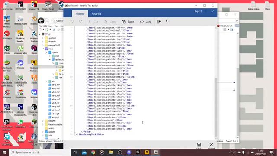
Task: Select x64e.rpf in the tree
Action: pyautogui.click(x=56, y=99)
